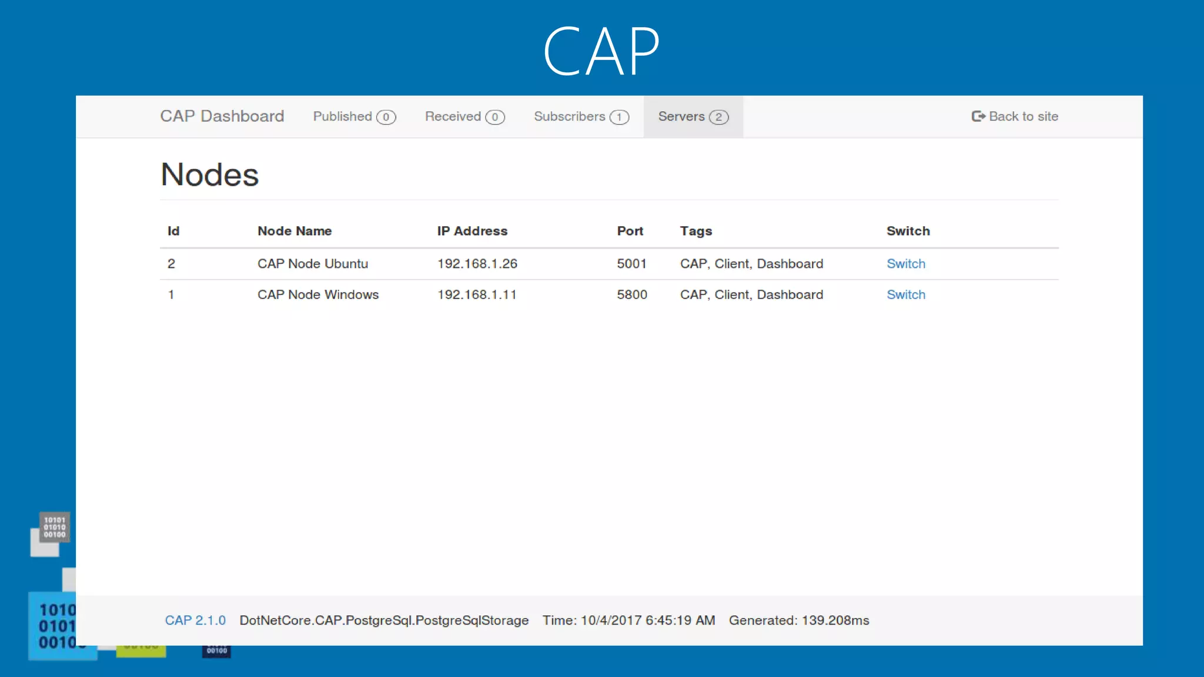The image size is (1204, 677).
Task: Click the port 5800 cell
Action: tap(632, 294)
